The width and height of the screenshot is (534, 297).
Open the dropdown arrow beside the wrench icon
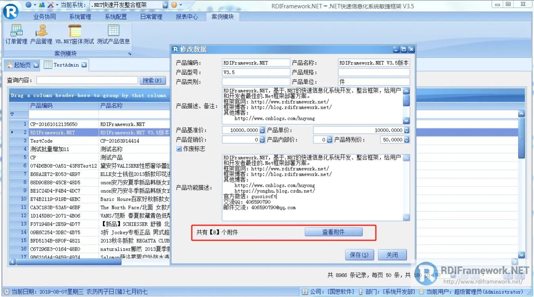click(x=57, y=5)
